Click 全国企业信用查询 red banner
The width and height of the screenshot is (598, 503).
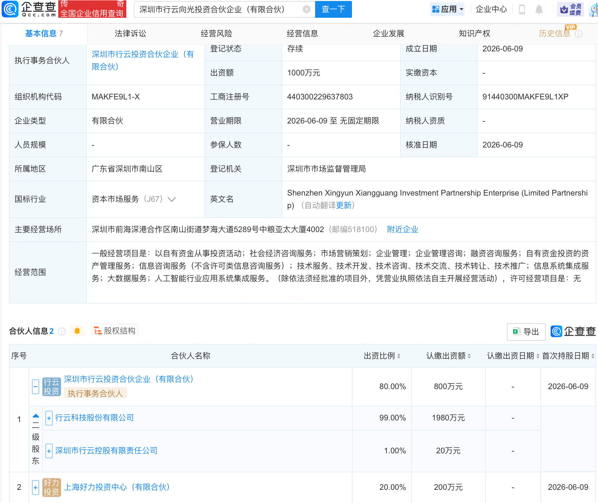coord(92,9)
